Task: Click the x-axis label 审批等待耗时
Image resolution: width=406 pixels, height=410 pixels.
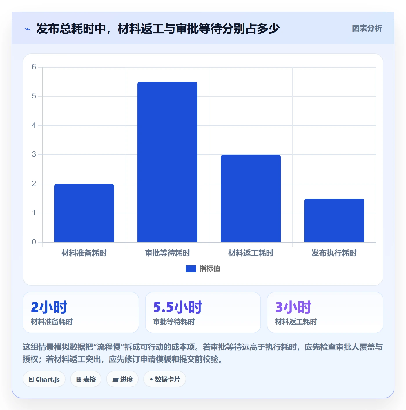Action: tap(167, 253)
